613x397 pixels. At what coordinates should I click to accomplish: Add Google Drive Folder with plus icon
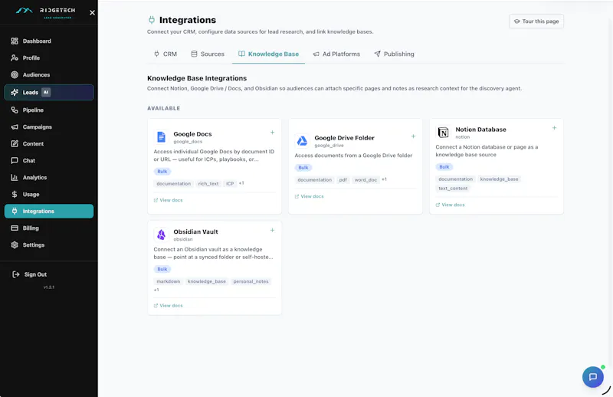coord(413,136)
